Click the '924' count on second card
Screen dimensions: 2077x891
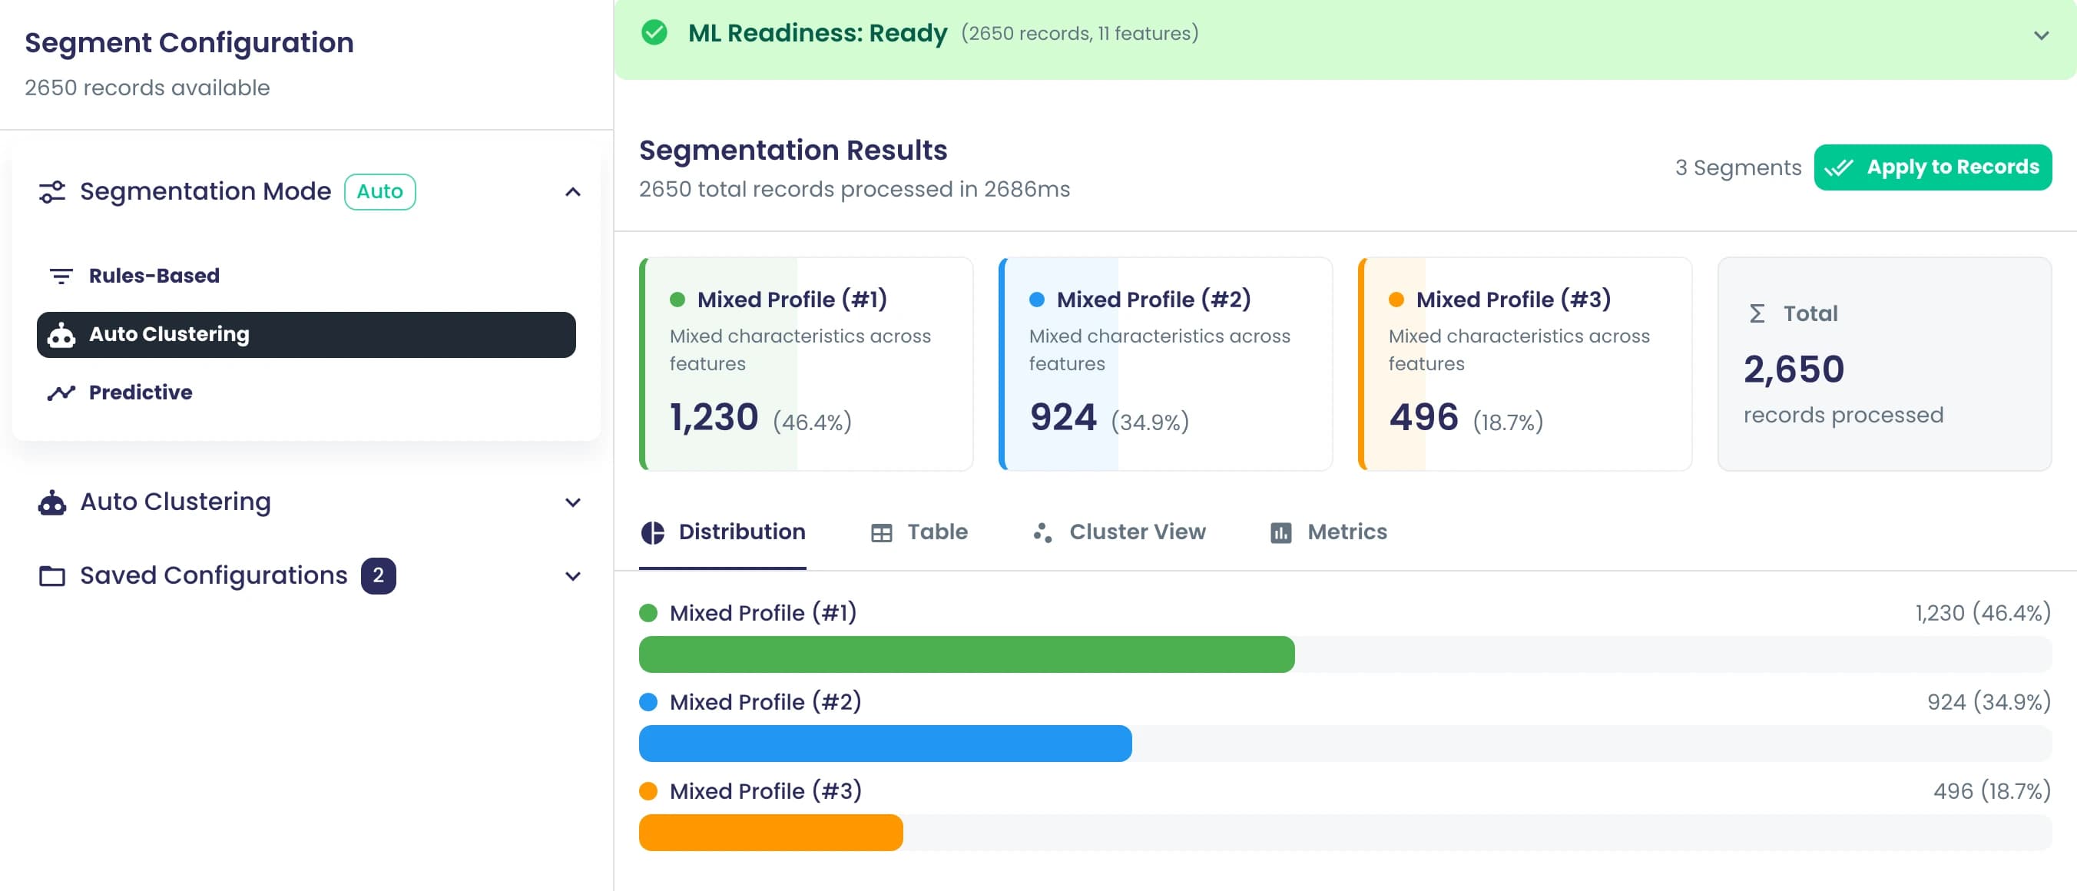1062,418
